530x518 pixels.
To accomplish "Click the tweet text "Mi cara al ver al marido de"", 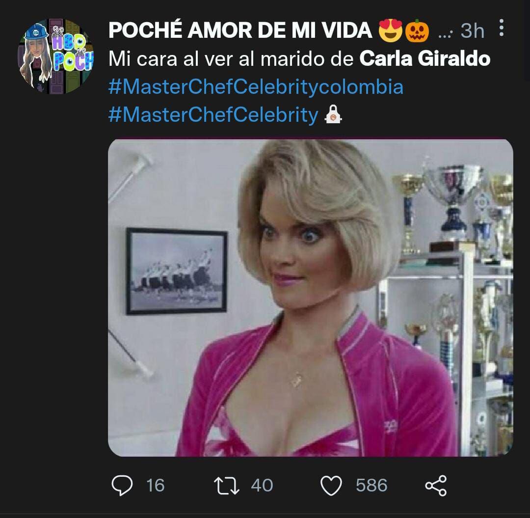I will tap(231, 59).
